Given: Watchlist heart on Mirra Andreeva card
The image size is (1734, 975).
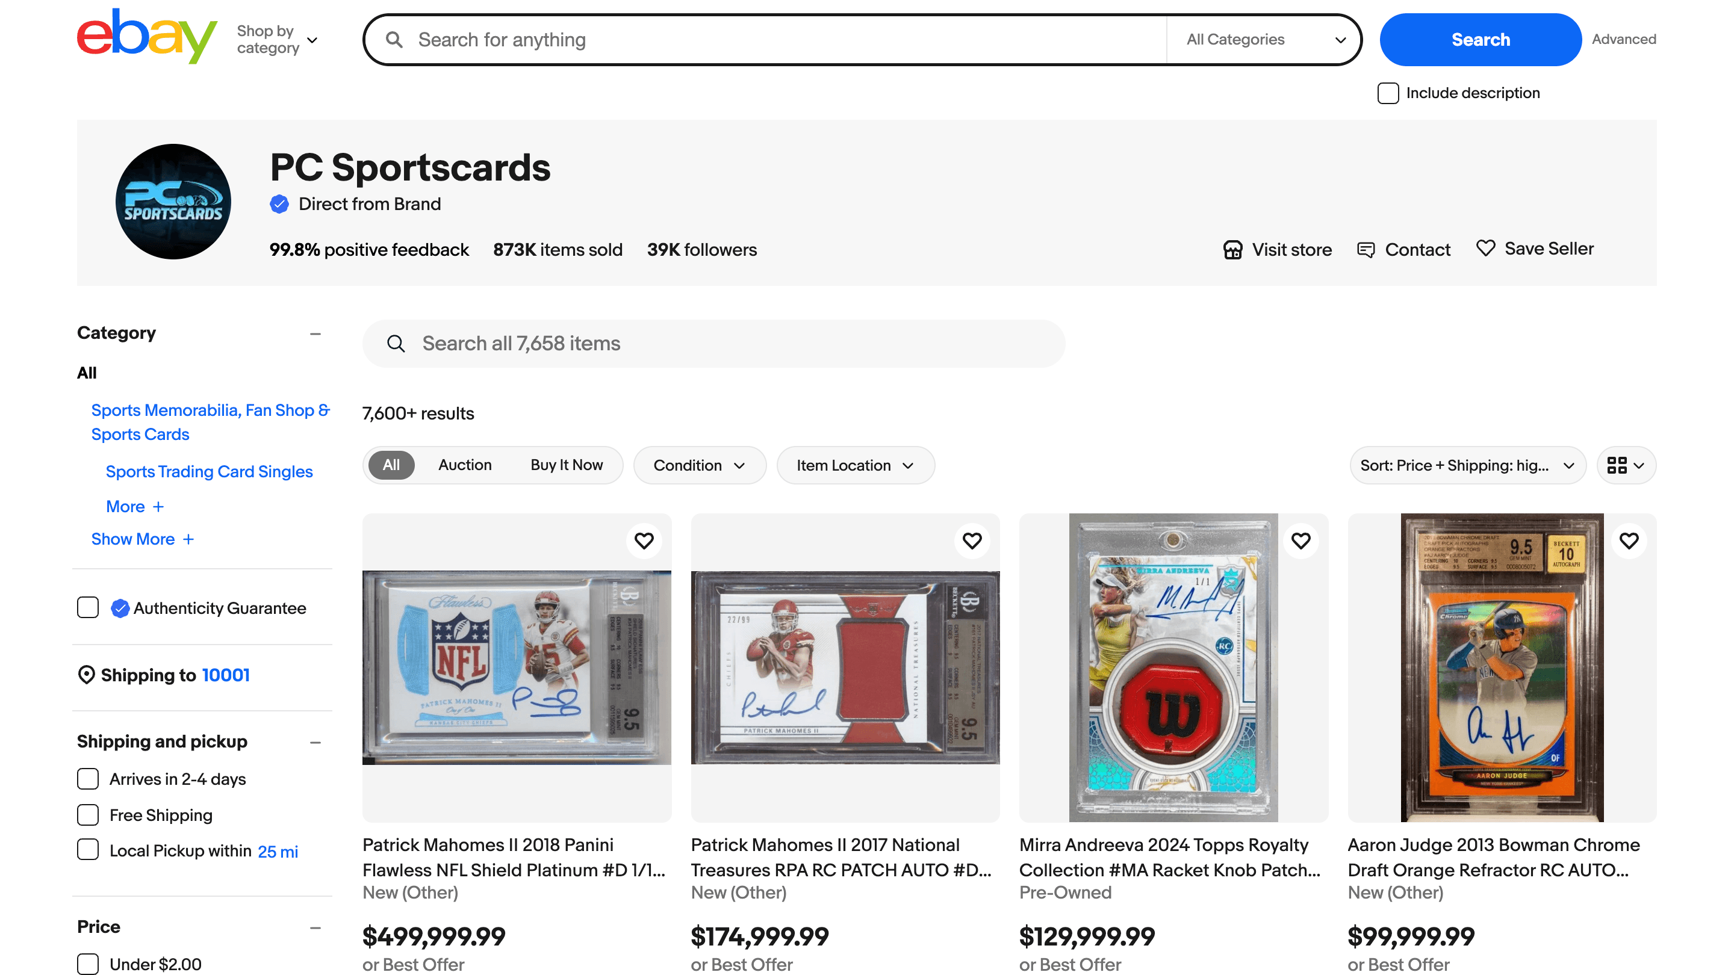Looking at the screenshot, I should (1300, 540).
